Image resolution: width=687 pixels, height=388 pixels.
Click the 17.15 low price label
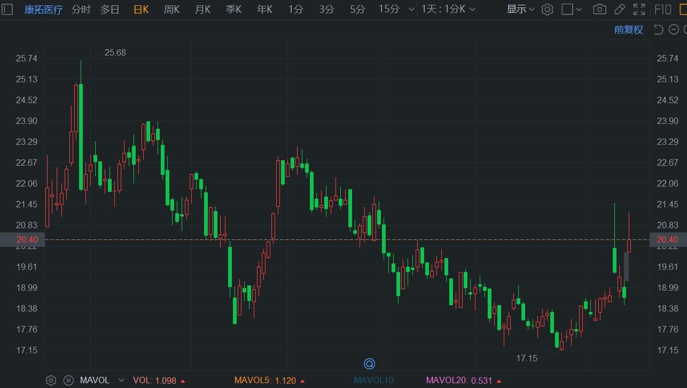527,358
